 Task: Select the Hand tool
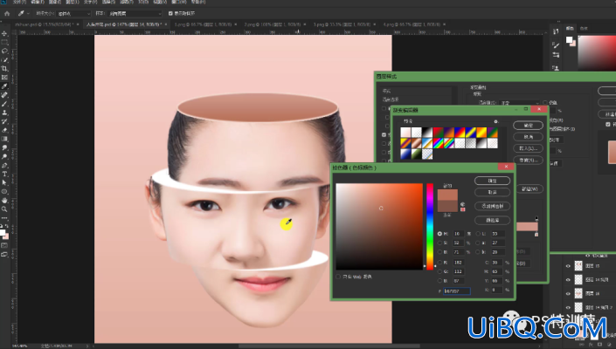4,201
